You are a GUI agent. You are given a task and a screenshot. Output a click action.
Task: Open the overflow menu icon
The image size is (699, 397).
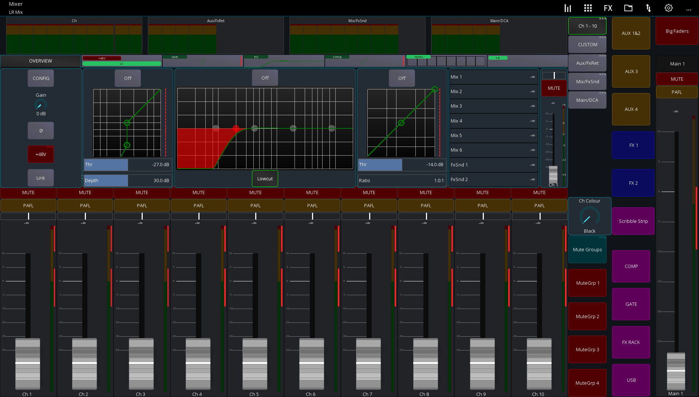689,9
